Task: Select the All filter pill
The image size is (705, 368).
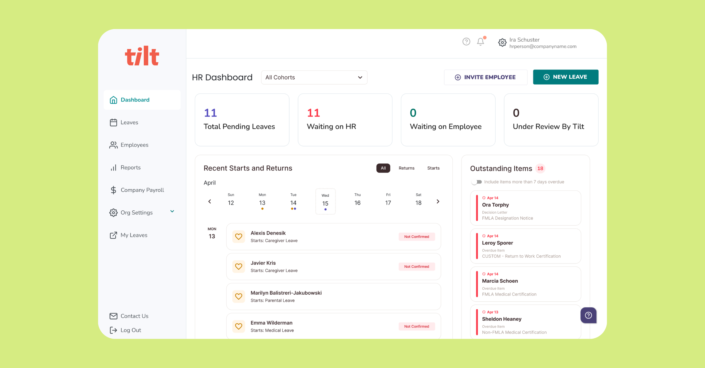Action: point(383,168)
